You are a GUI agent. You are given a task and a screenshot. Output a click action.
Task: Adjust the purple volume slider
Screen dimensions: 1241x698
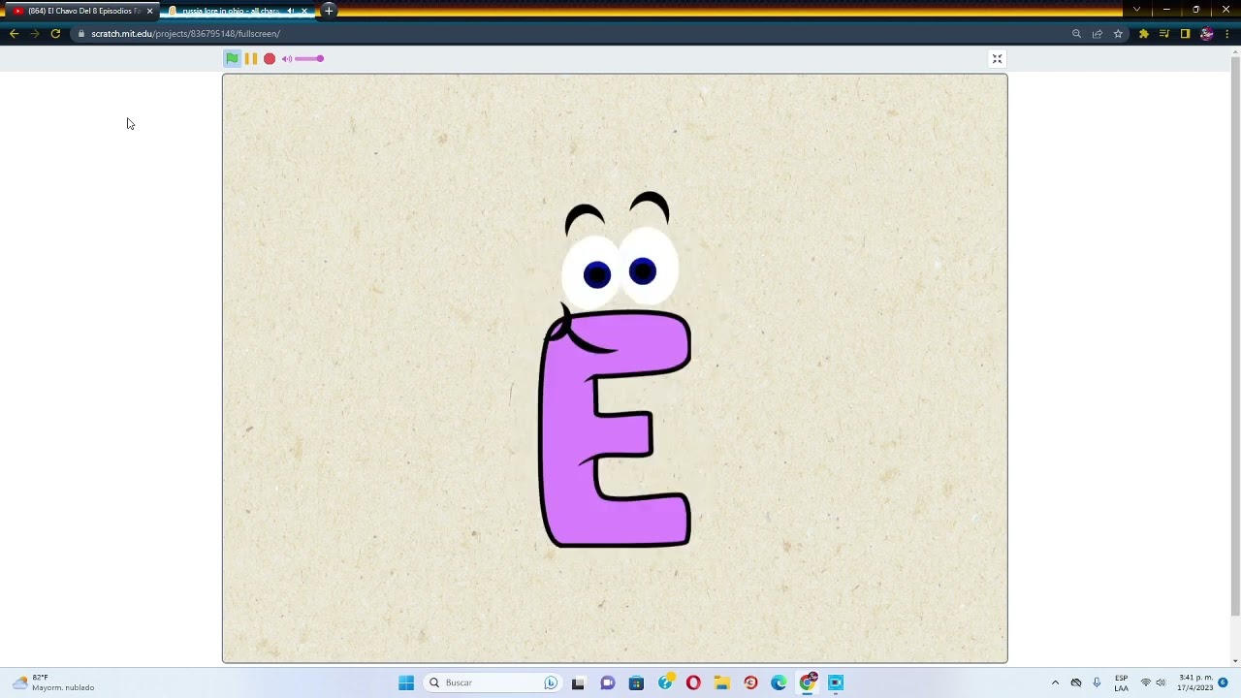point(309,58)
